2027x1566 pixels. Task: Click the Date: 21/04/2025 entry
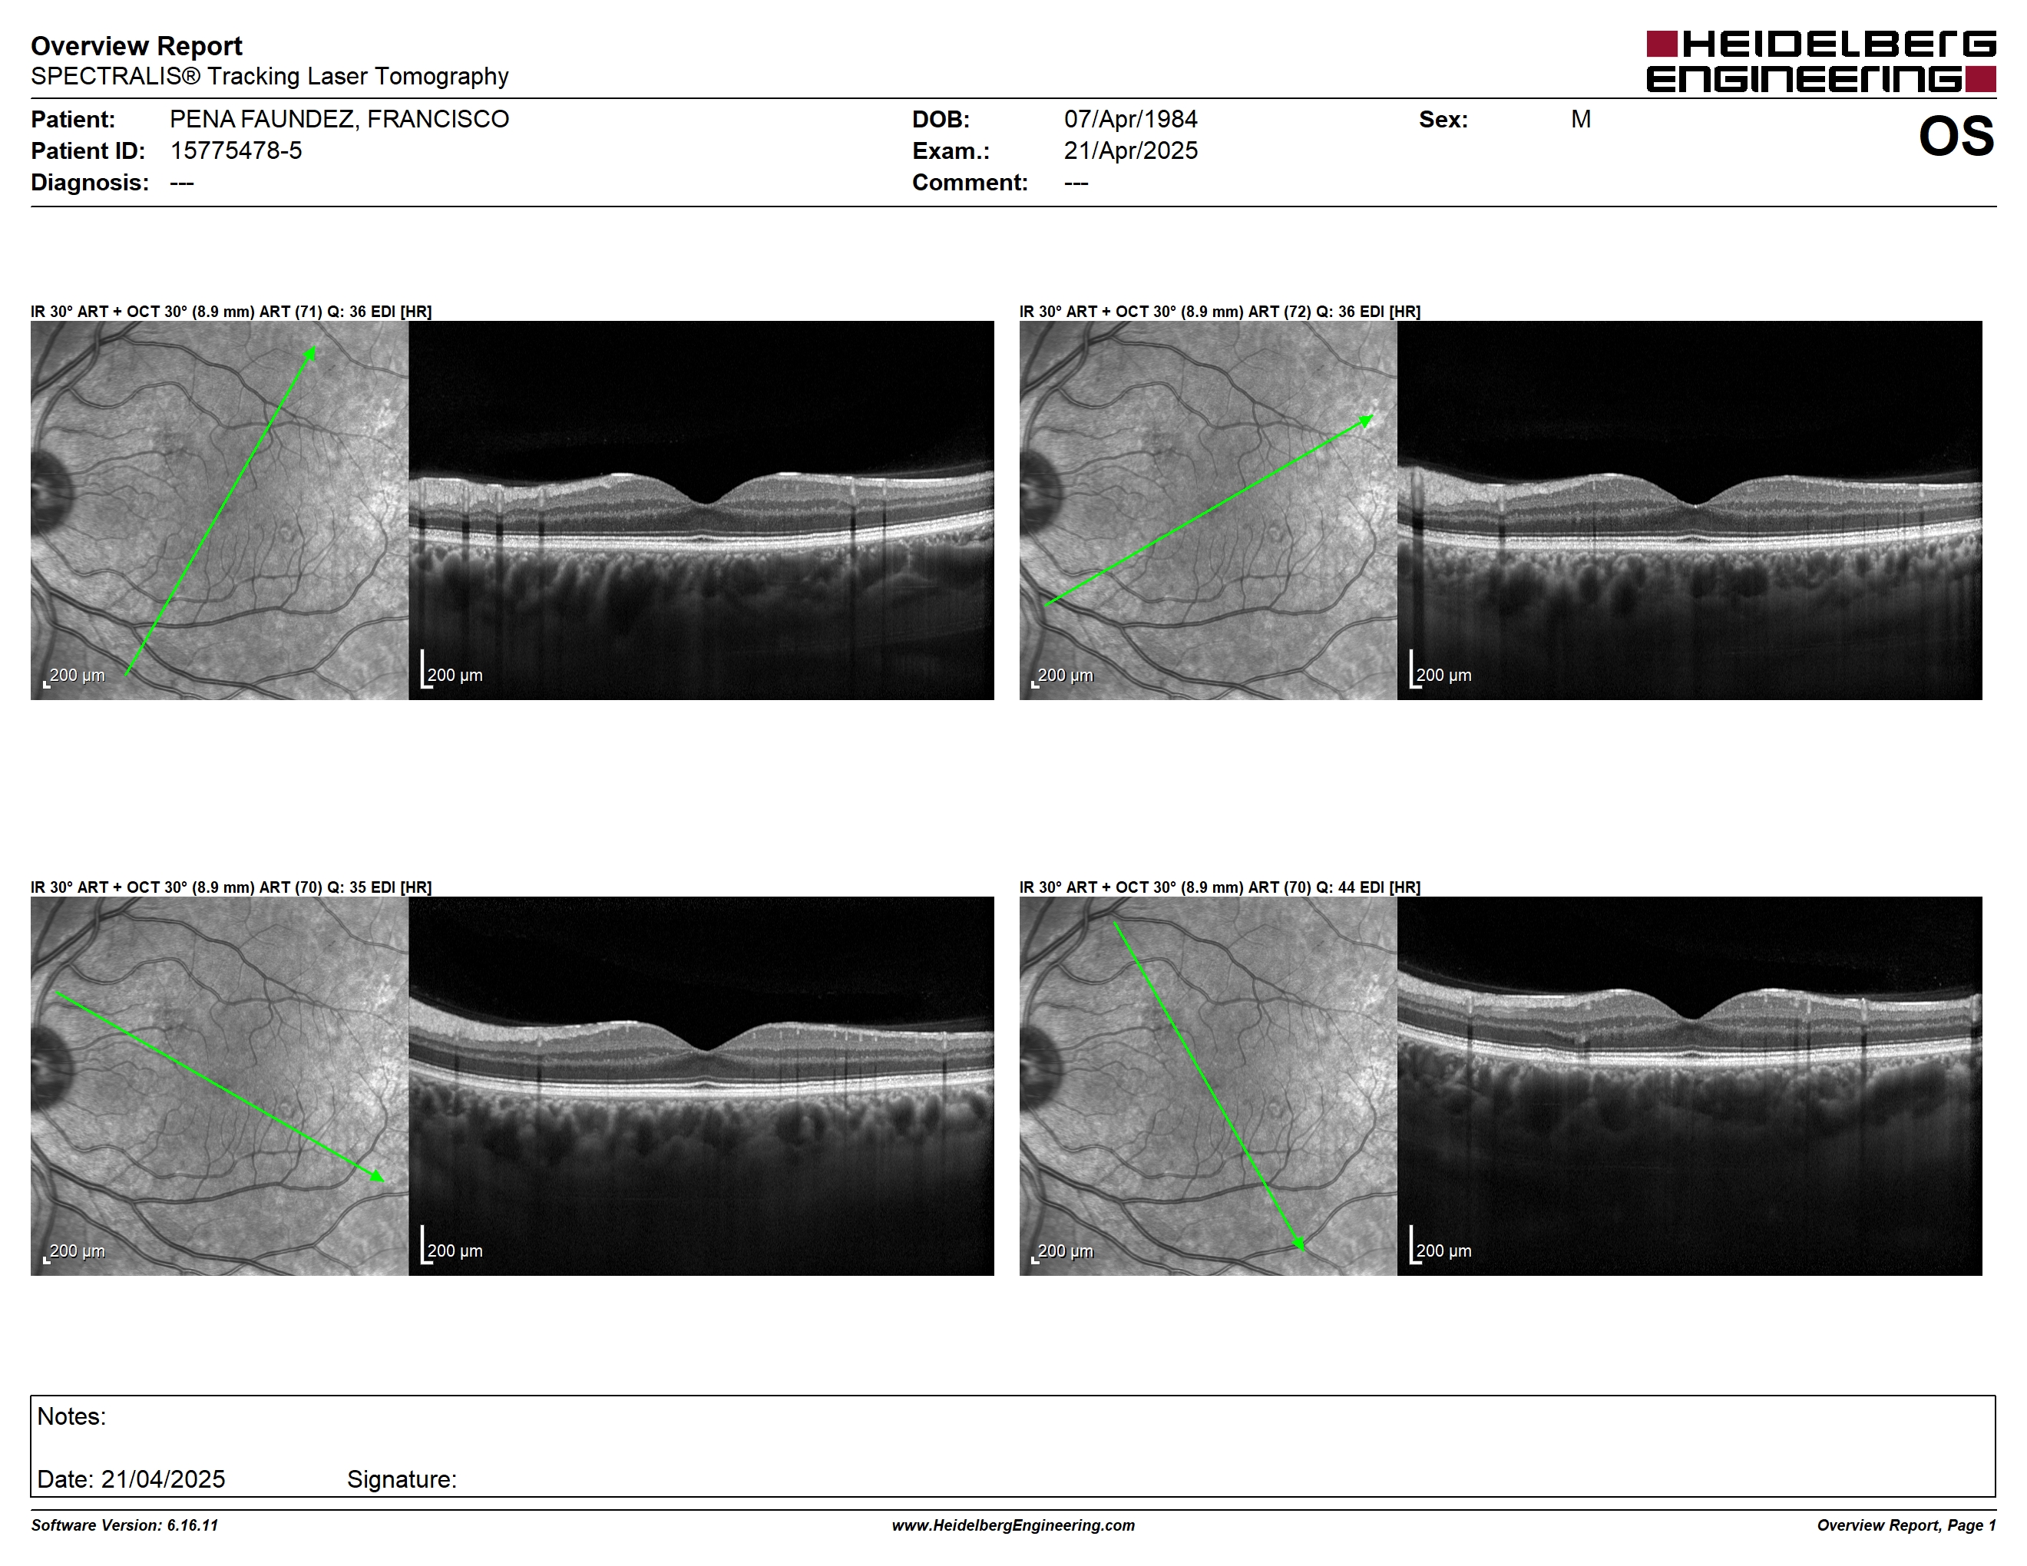[131, 1478]
